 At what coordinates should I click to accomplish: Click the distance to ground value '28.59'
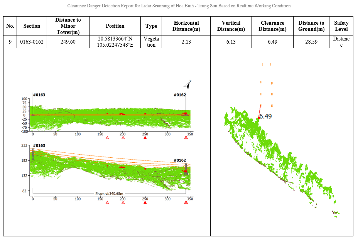point(311,42)
